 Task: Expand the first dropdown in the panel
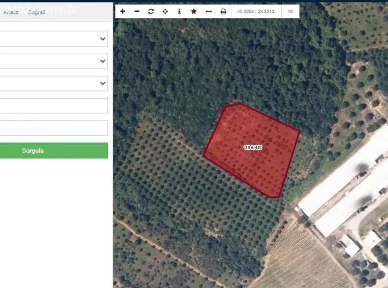pyautogui.click(x=54, y=39)
